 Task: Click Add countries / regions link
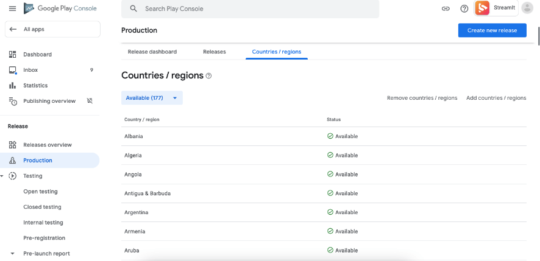tap(496, 98)
